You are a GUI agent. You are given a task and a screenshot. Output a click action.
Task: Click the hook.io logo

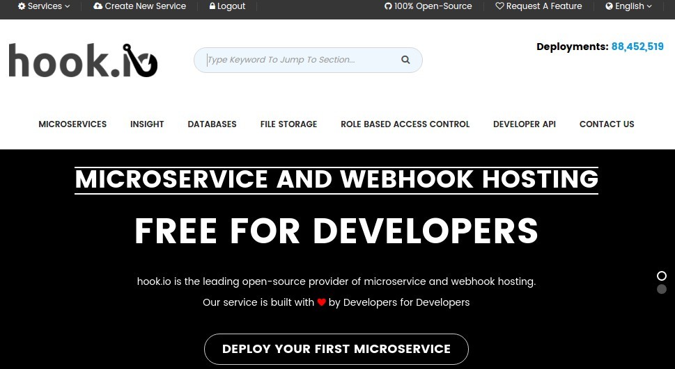pos(83,60)
